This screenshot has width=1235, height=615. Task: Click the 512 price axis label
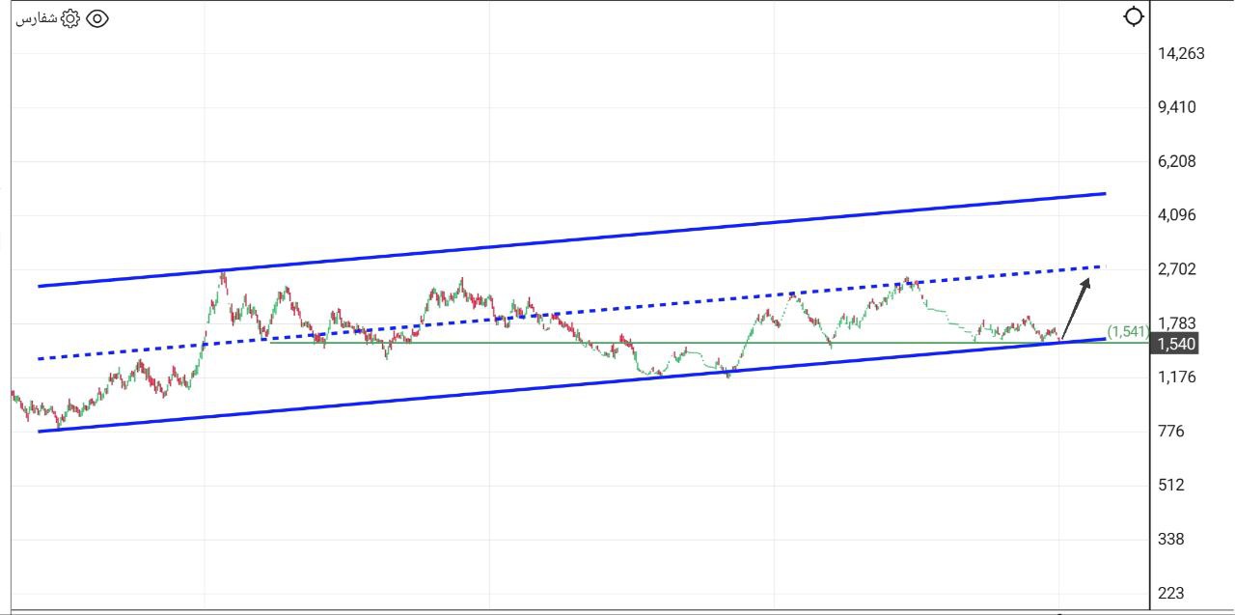coord(1170,486)
